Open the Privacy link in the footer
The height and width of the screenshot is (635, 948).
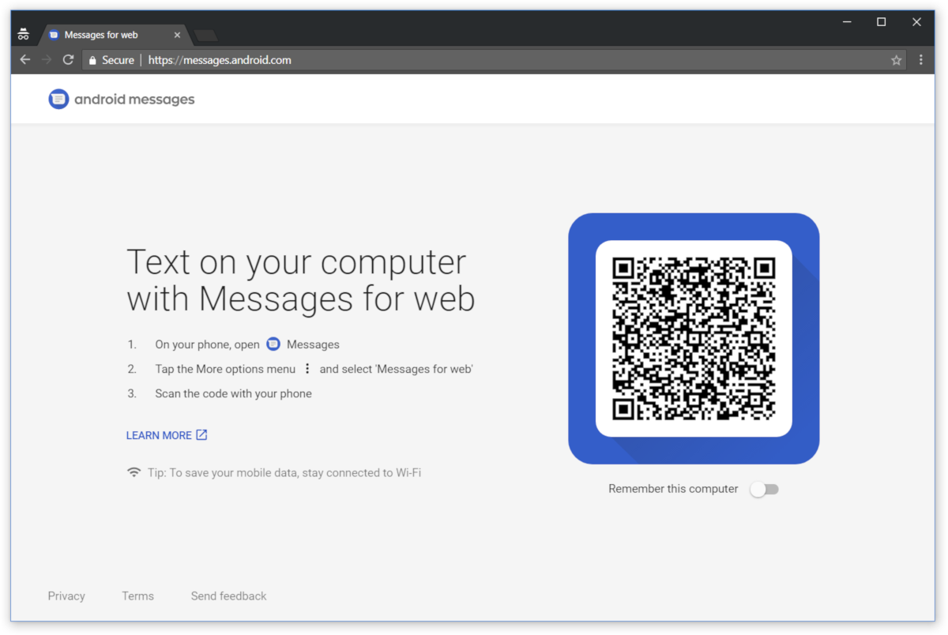pyautogui.click(x=66, y=596)
